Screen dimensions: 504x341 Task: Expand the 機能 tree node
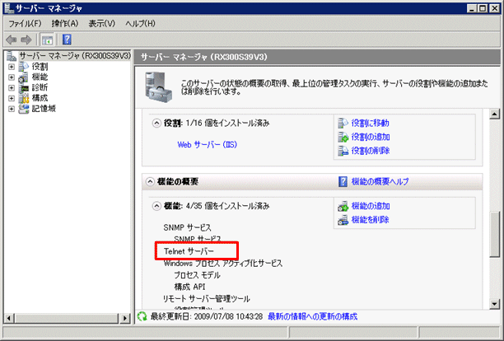(x=12, y=77)
